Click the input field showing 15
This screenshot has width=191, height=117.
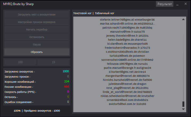coord(54,62)
